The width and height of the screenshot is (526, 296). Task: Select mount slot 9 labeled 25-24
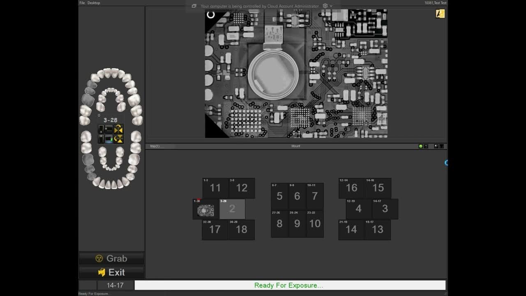tap(297, 224)
